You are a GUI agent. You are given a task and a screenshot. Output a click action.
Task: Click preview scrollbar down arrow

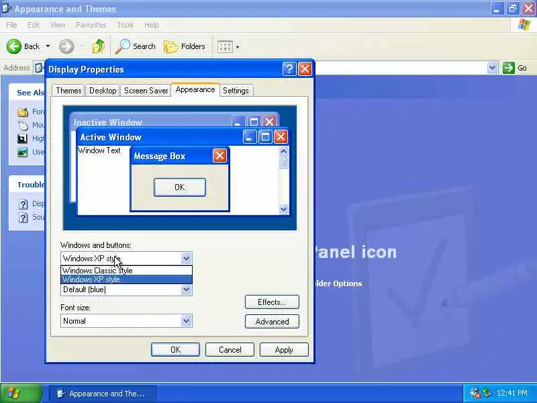coord(283,209)
